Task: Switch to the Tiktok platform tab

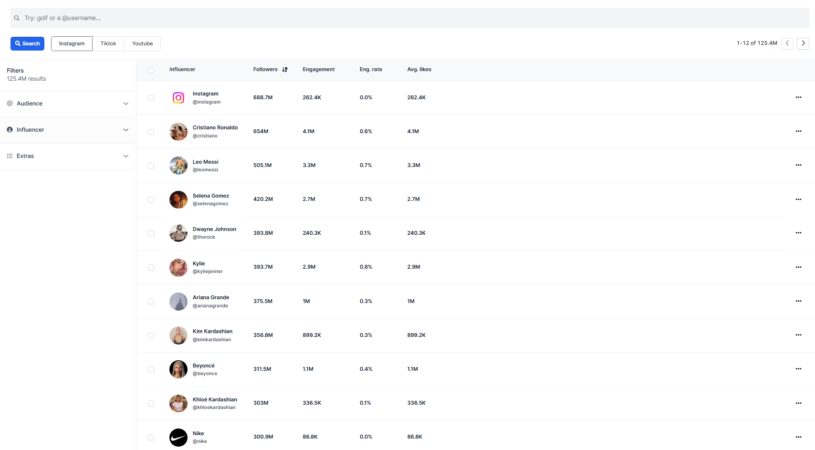Action: 108,43
